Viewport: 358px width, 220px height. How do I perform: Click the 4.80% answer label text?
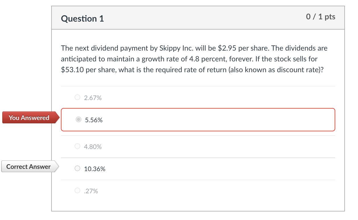92,146
